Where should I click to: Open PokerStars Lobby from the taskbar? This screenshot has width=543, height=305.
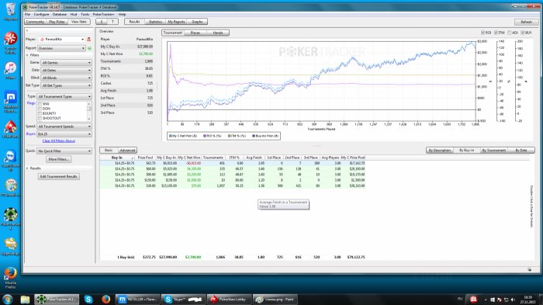[230, 299]
